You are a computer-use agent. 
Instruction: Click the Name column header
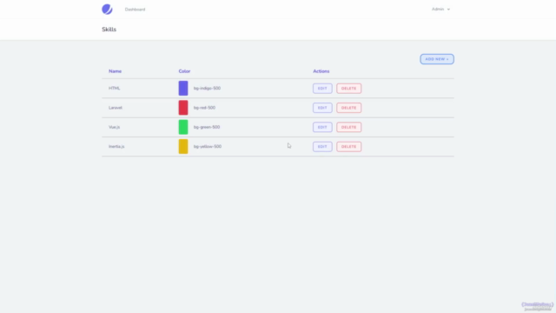click(115, 71)
